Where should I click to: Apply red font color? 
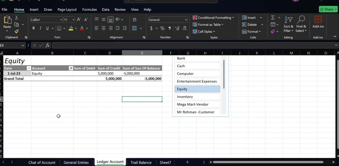coord(82,28)
